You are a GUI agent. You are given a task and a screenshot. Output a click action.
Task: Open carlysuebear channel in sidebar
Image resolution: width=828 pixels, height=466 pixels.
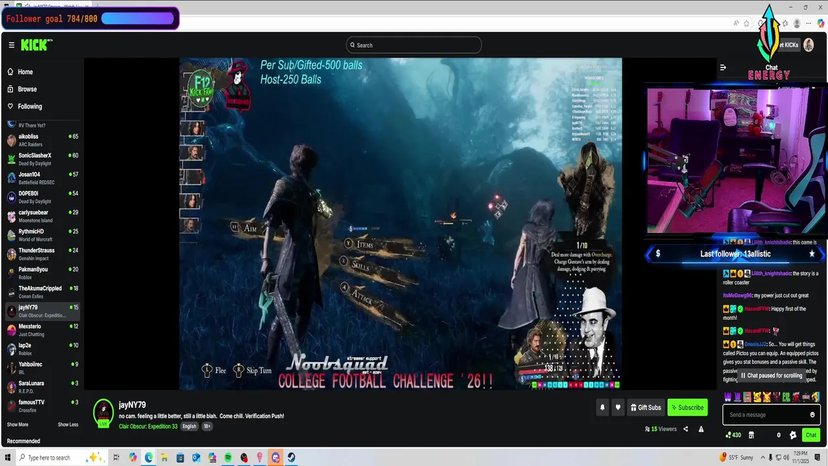(42, 216)
